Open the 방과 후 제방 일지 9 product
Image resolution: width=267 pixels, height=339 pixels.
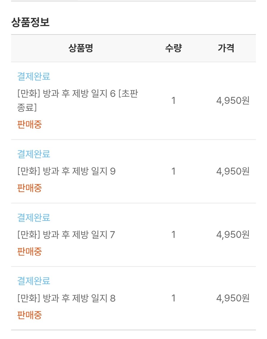tap(66, 171)
